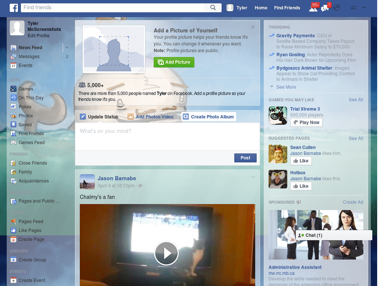Click the Like Pages thumbs icon
This screenshot has width=382, height=286.
pos(13,231)
